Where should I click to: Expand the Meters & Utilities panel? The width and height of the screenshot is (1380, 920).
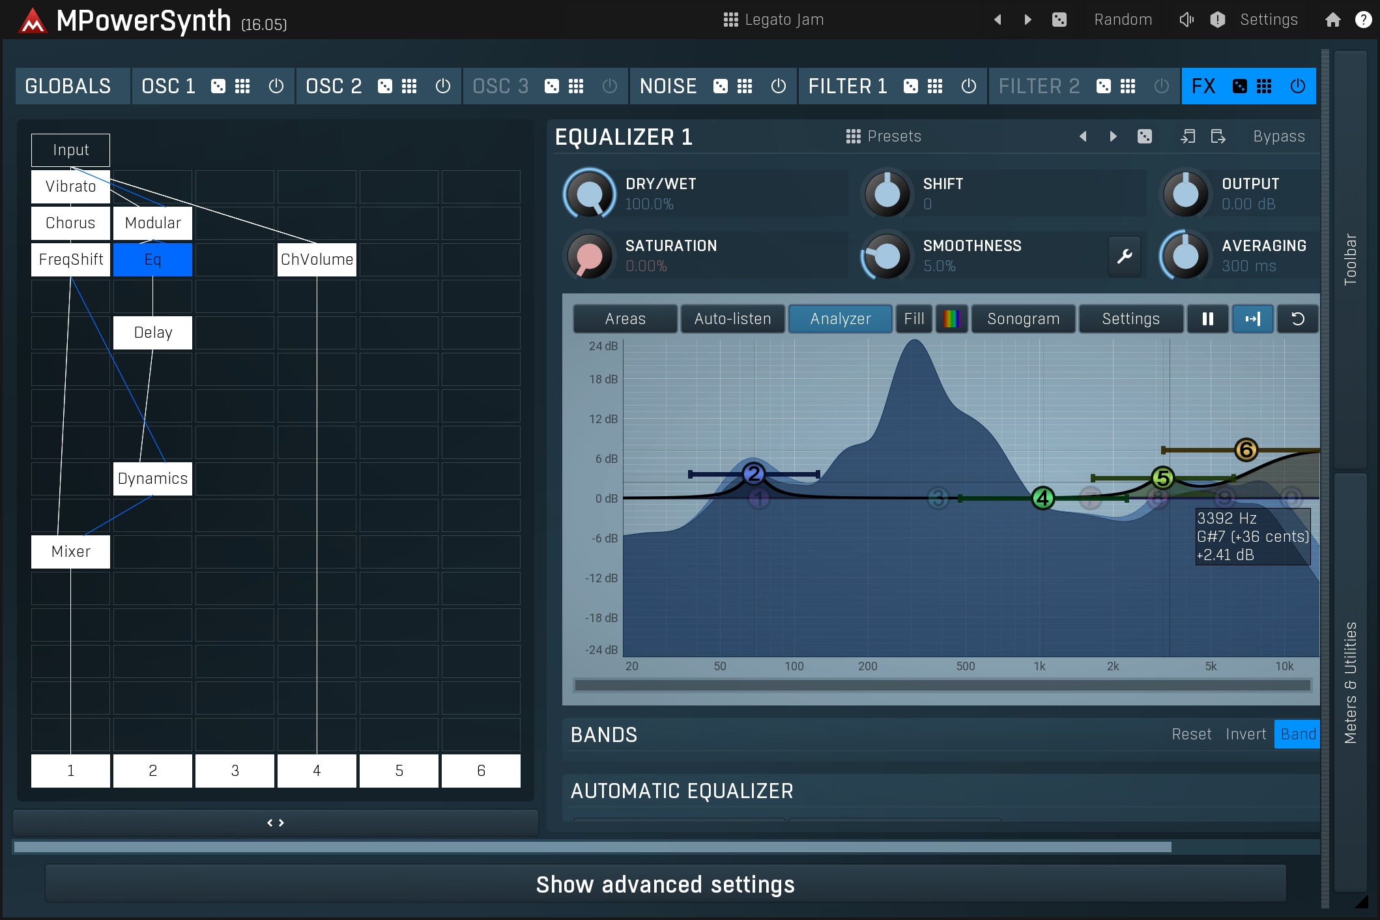1350,682
